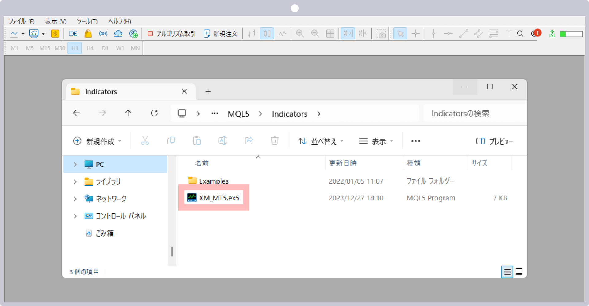Select the crosshair tool
Image resolution: width=589 pixels, height=306 pixels.
(x=416, y=34)
